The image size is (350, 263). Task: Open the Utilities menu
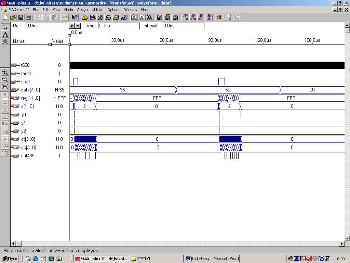point(97,10)
